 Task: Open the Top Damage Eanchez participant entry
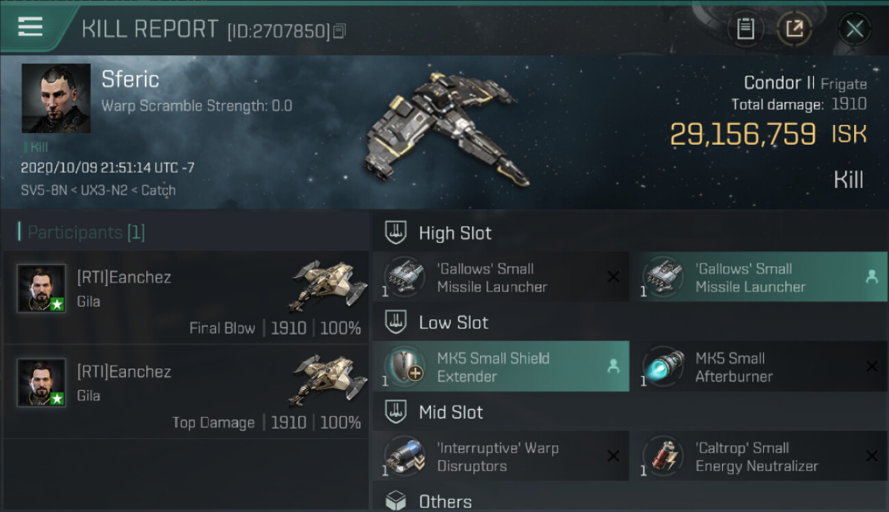coord(186,392)
